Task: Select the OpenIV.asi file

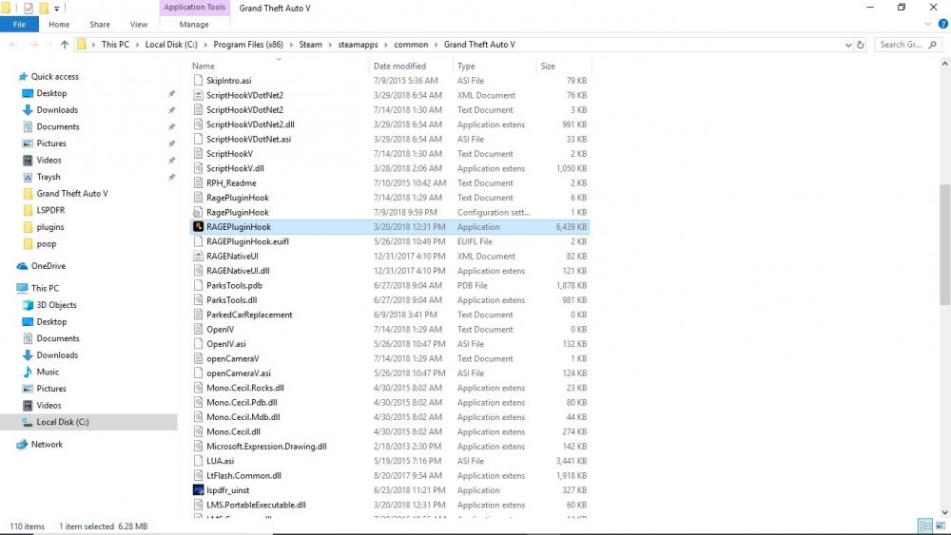Action: pyautogui.click(x=226, y=344)
